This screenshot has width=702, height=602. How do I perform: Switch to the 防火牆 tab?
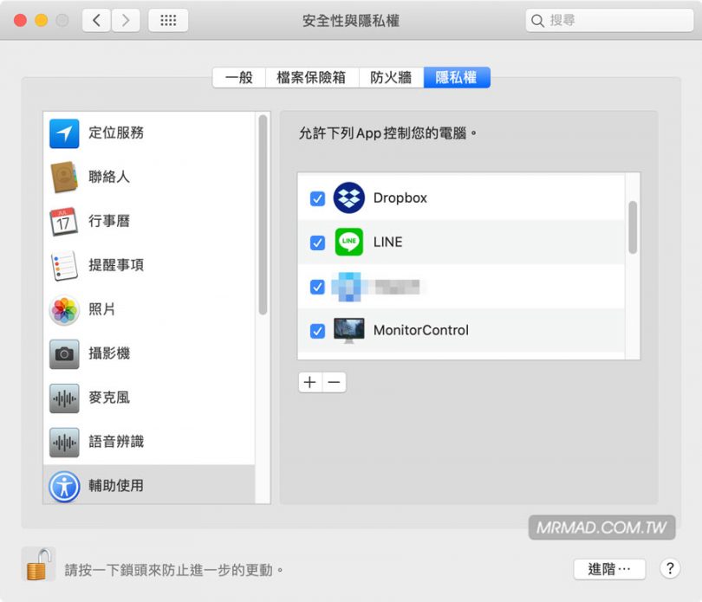click(391, 77)
